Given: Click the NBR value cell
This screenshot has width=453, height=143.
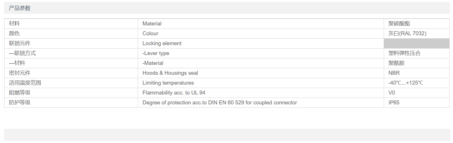Looking at the screenshot, I should (x=417, y=73).
